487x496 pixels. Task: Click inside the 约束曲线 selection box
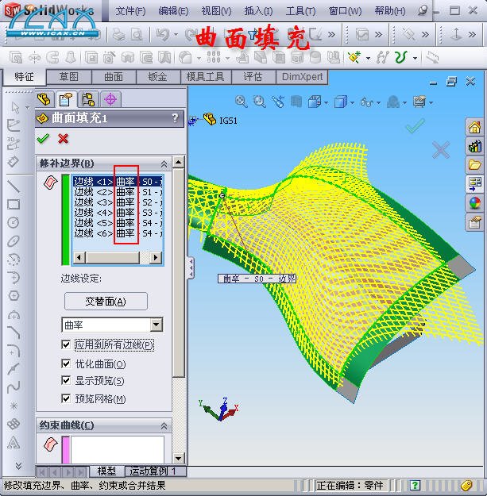(x=117, y=449)
